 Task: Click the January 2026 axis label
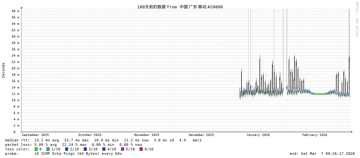258,135
